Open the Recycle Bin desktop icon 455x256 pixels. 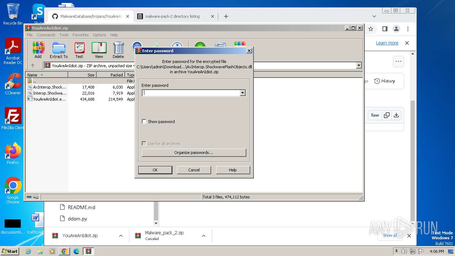pos(13,14)
